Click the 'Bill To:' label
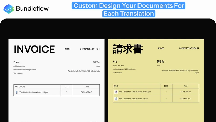Screen dimensions: 216x122 (96, 62)
